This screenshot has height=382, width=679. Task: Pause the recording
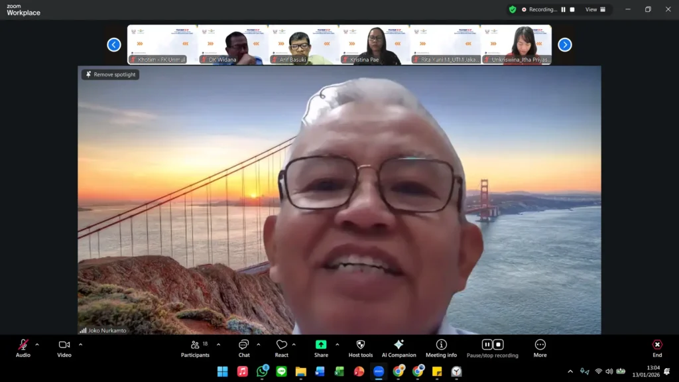pyautogui.click(x=487, y=344)
